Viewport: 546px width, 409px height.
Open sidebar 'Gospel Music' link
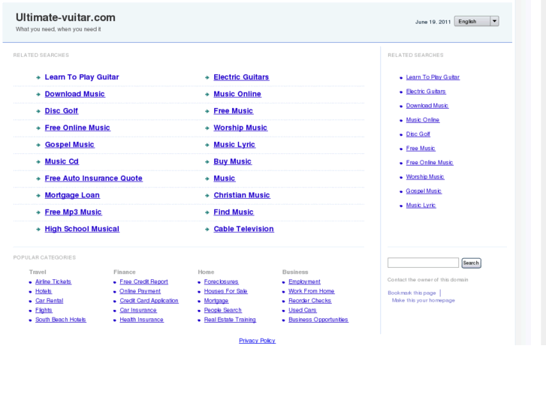(424, 191)
